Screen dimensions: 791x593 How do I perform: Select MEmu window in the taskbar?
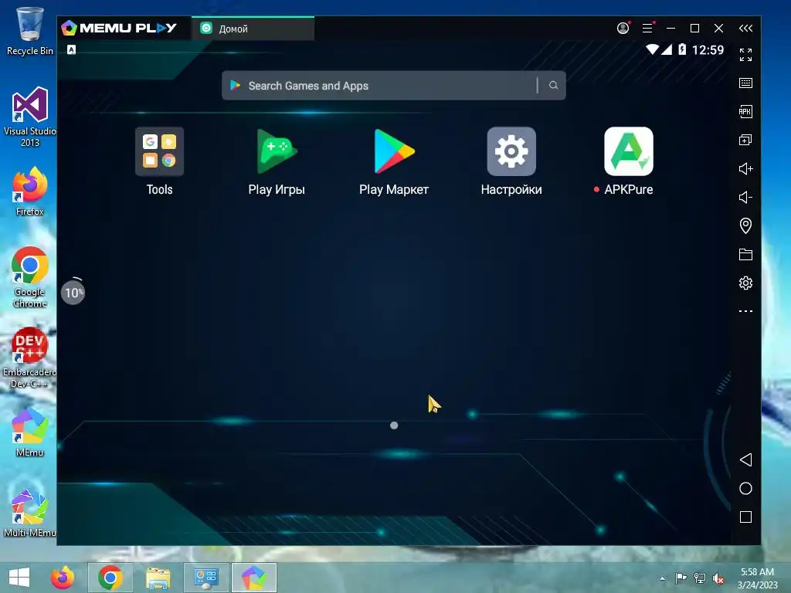coord(254,578)
